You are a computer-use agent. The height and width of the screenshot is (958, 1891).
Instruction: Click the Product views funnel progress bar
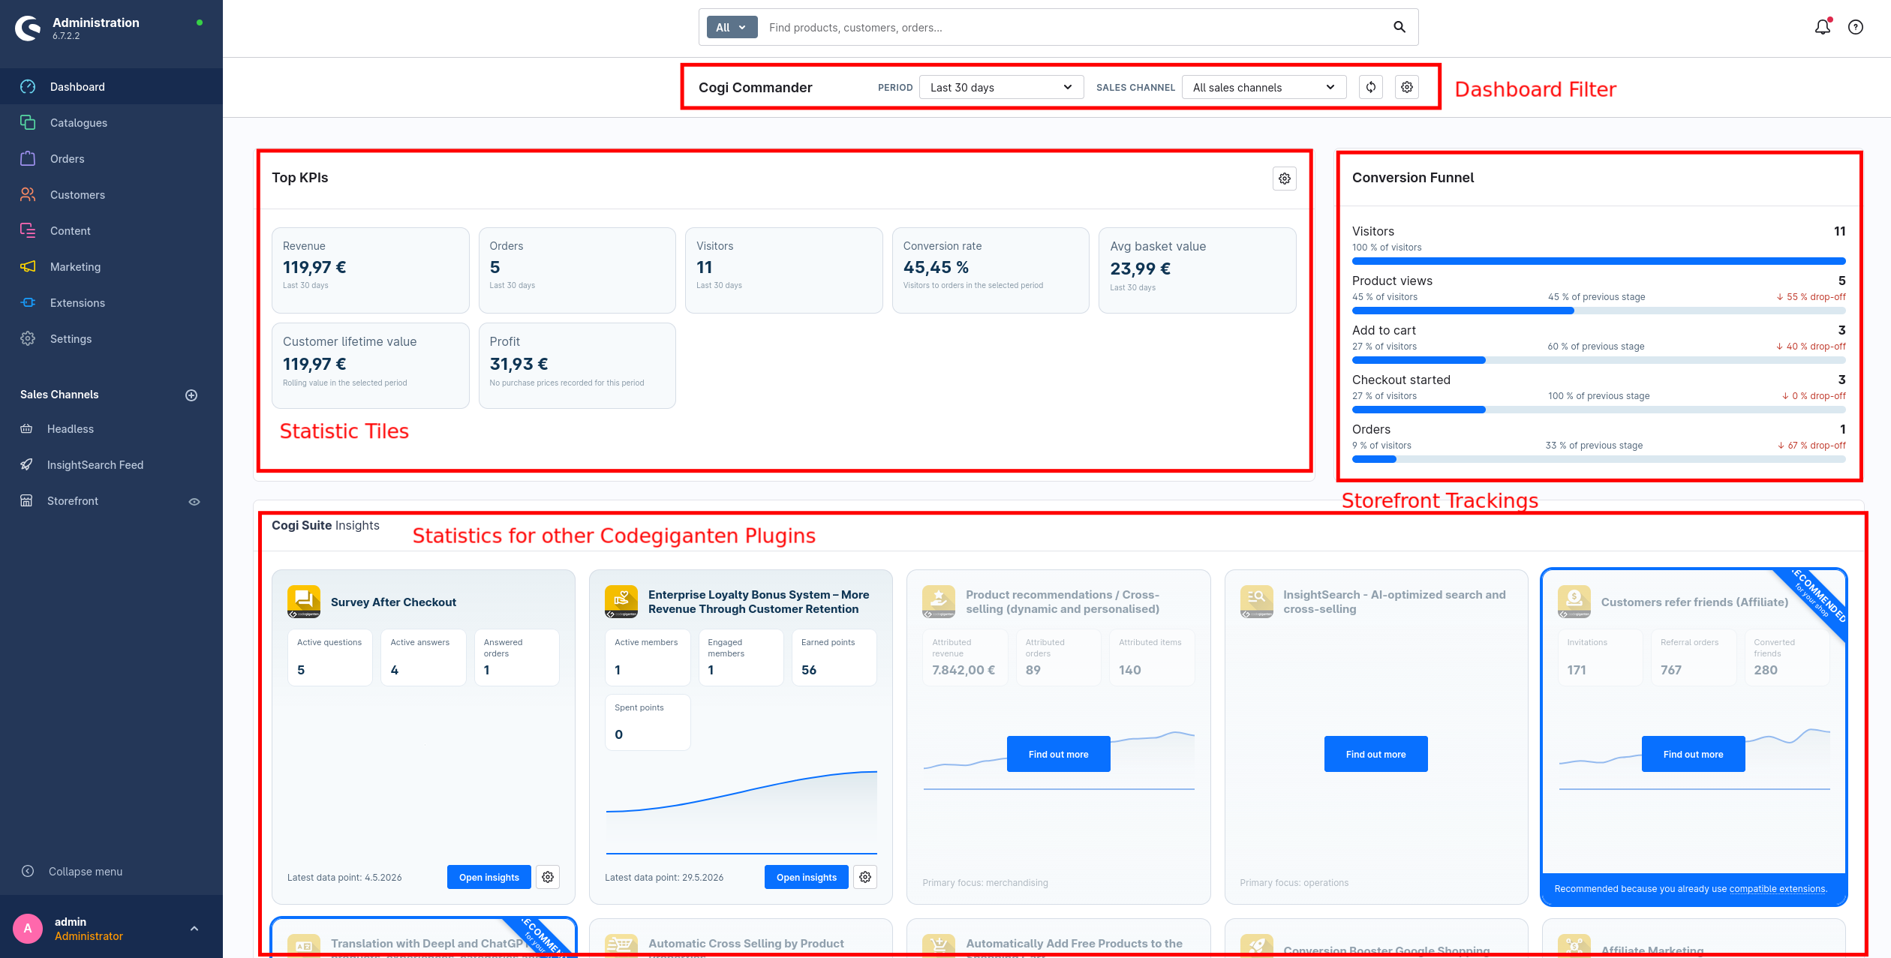coord(1598,311)
